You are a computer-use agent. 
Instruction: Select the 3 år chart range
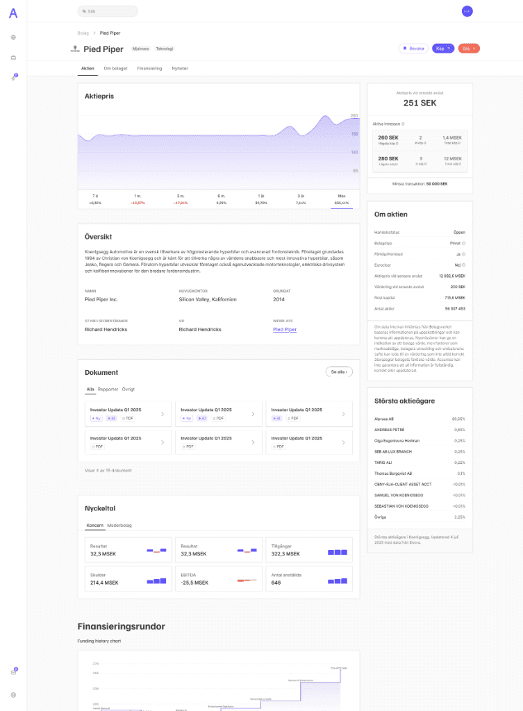point(301,199)
